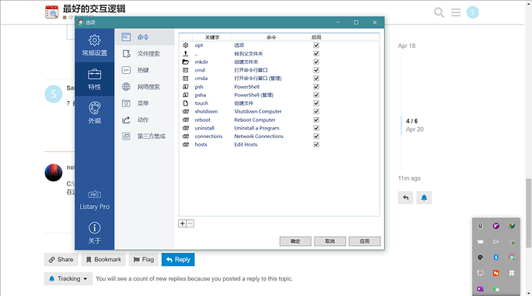Select the shutdown keyword row

(x=206, y=111)
